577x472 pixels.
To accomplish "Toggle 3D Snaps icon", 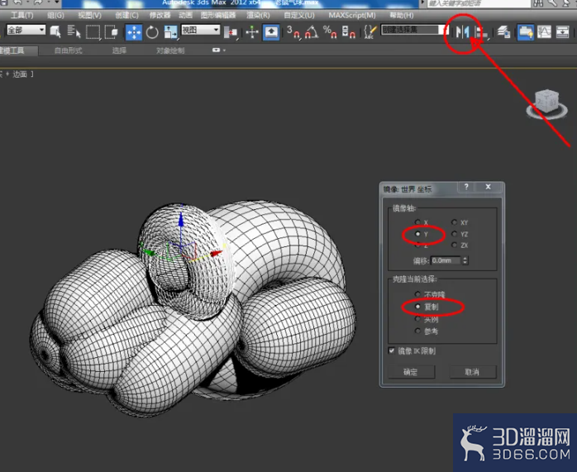I will 293,32.
